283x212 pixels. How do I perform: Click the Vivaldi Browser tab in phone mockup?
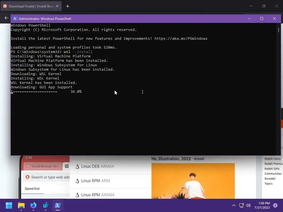click(x=42, y=166)
